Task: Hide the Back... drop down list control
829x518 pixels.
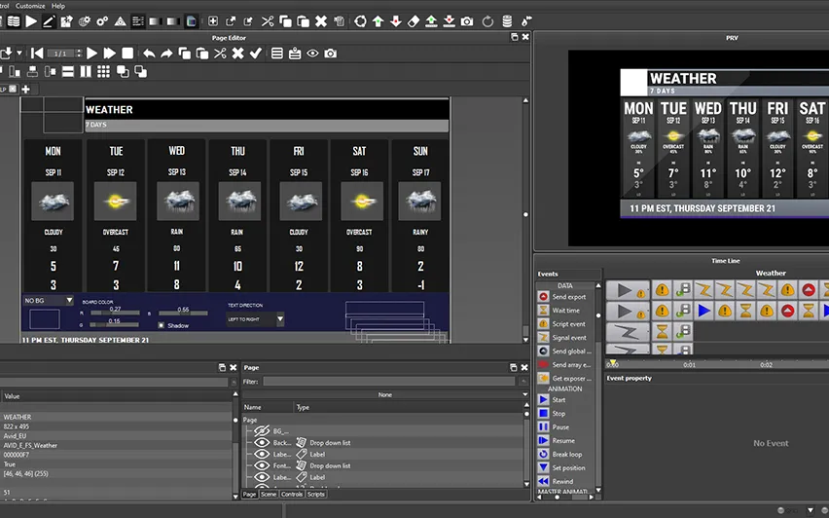Action: (x=261, y=442)
